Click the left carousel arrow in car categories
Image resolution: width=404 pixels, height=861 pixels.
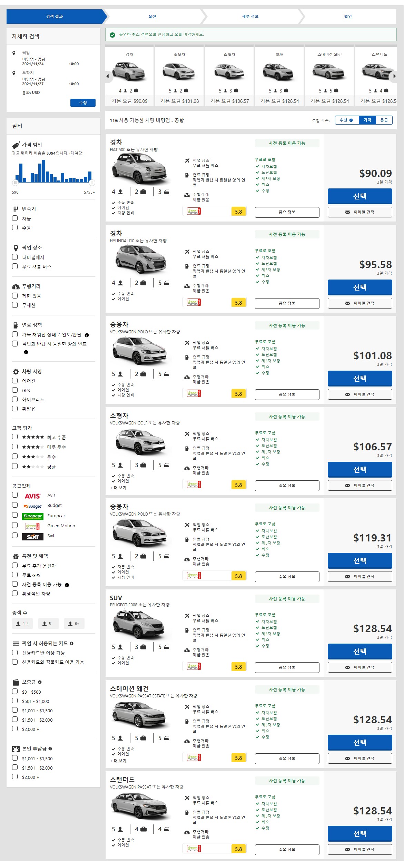click(x=108, y=76)
